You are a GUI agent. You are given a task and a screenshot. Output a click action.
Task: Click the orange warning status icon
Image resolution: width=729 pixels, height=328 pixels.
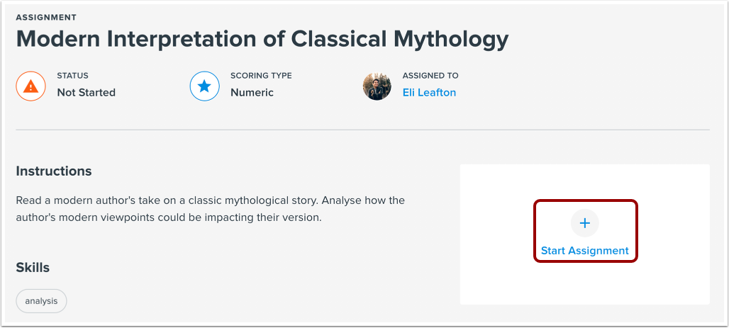(30, 86)
